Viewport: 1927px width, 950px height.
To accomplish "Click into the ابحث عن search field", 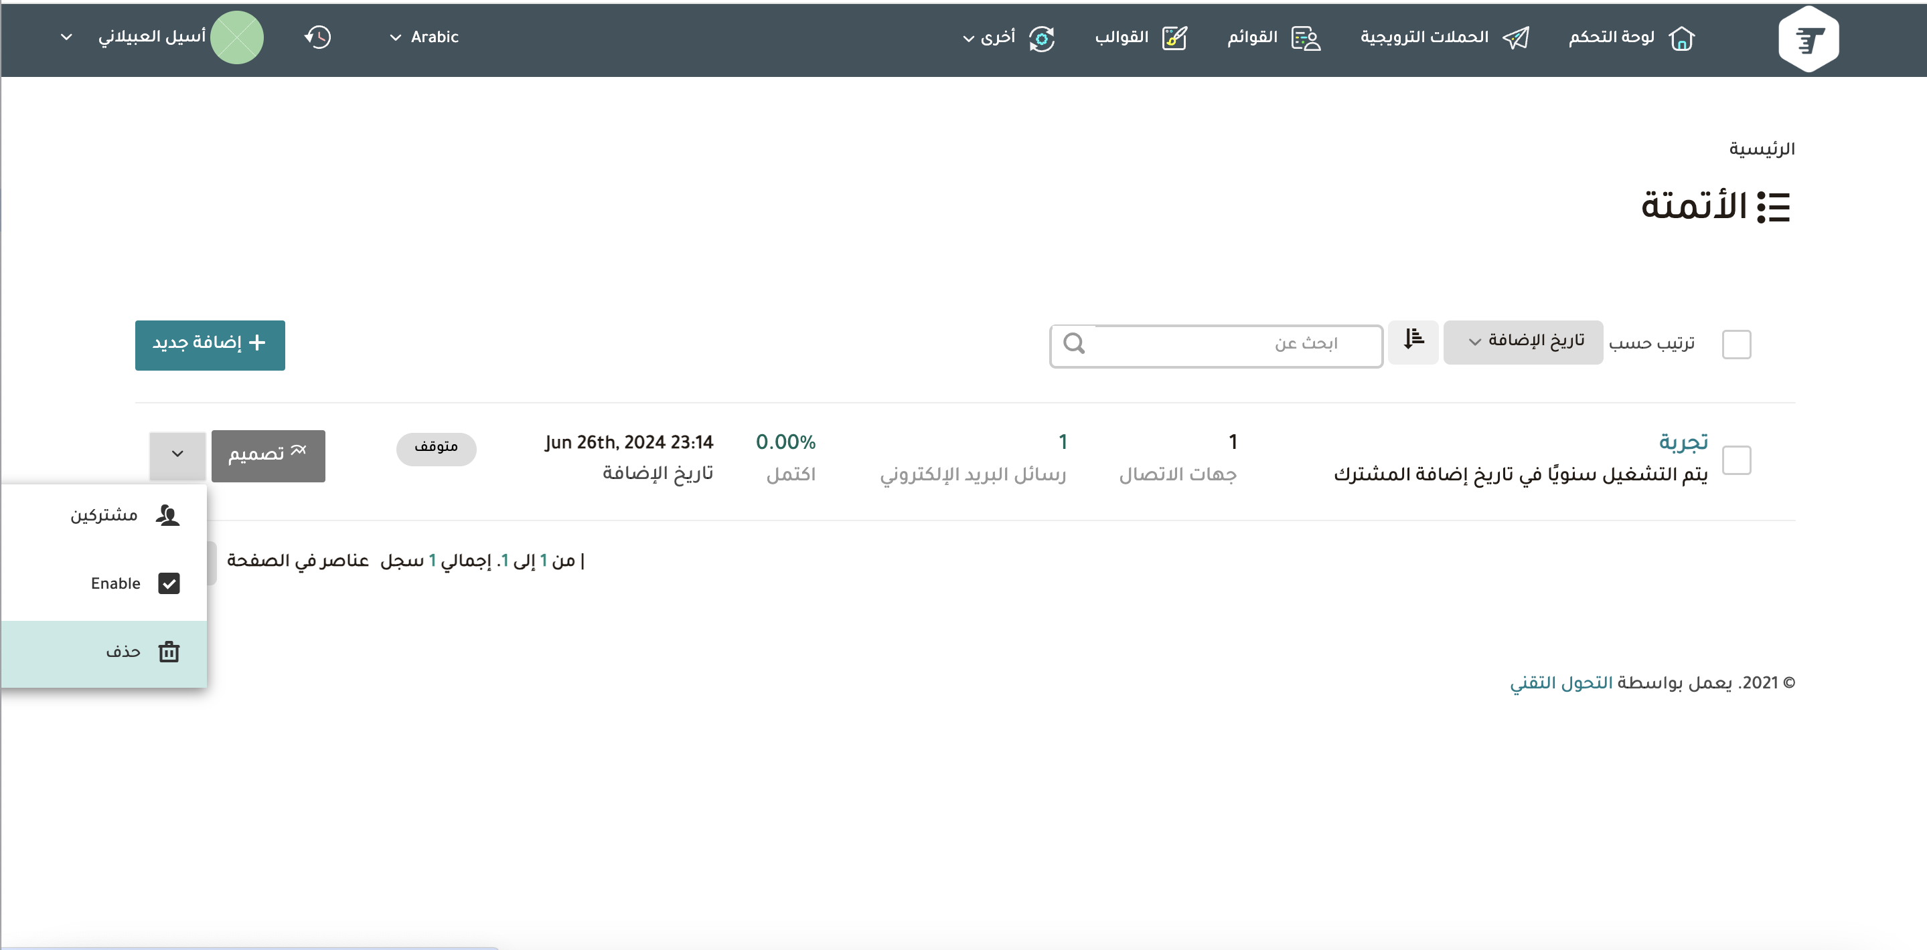I will pos(1234,344).
